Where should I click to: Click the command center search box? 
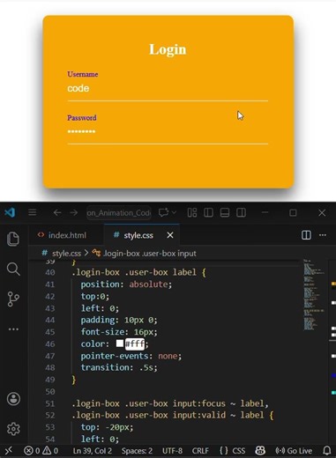click(119, 212)
